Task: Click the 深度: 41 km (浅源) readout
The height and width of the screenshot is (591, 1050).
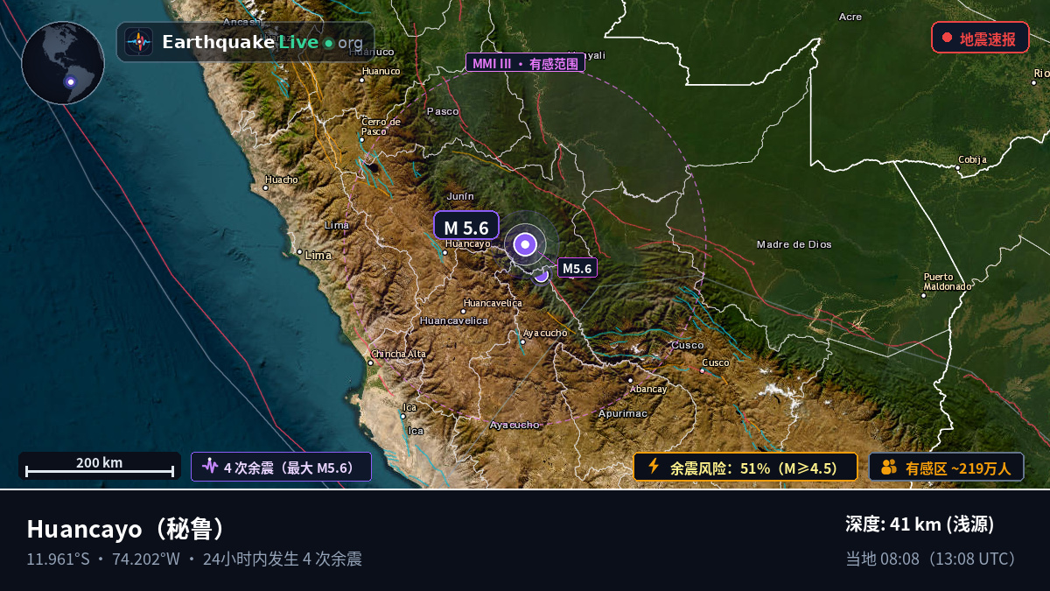Action: click(x=920, y=524)
